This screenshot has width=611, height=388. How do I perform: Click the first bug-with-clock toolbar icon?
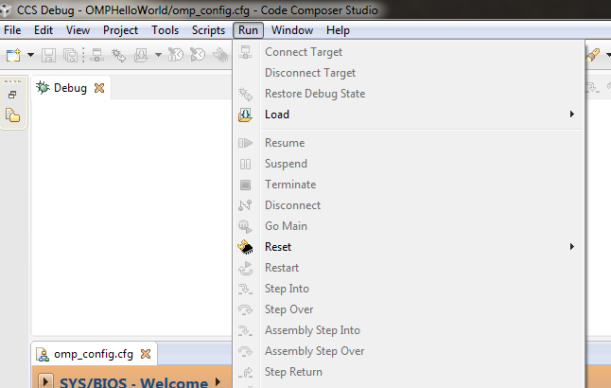point(175,55)
